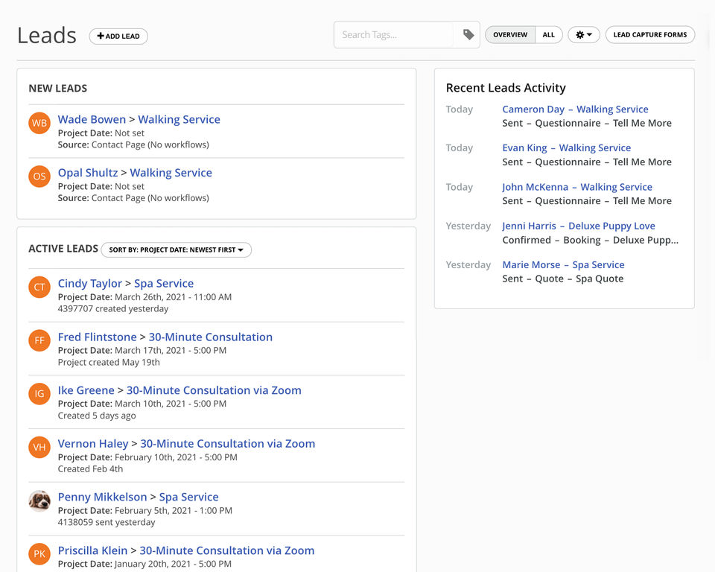The height and width of the screenshot is (572, 715).
Task: Click Ike Greene's IG avatar icon
Action: [x=39, y=394]
